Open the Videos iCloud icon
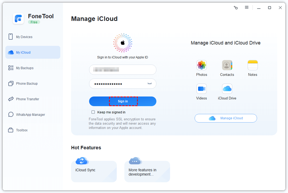The image size is (288, 193). [x=201, y=89]
